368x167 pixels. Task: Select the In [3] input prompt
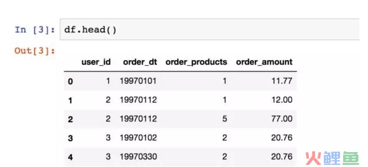(x=35, y=30)
